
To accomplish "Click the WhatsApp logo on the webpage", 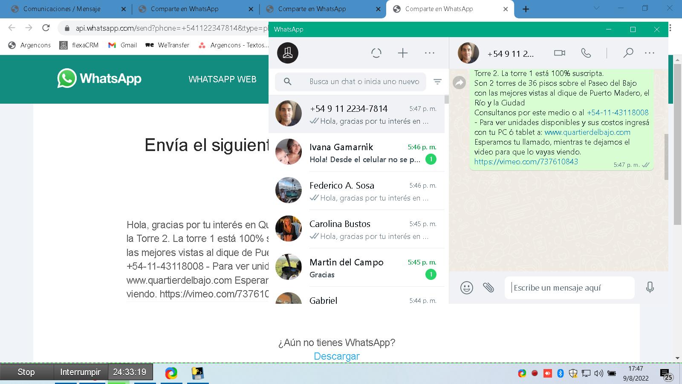I will pos(99,79).
